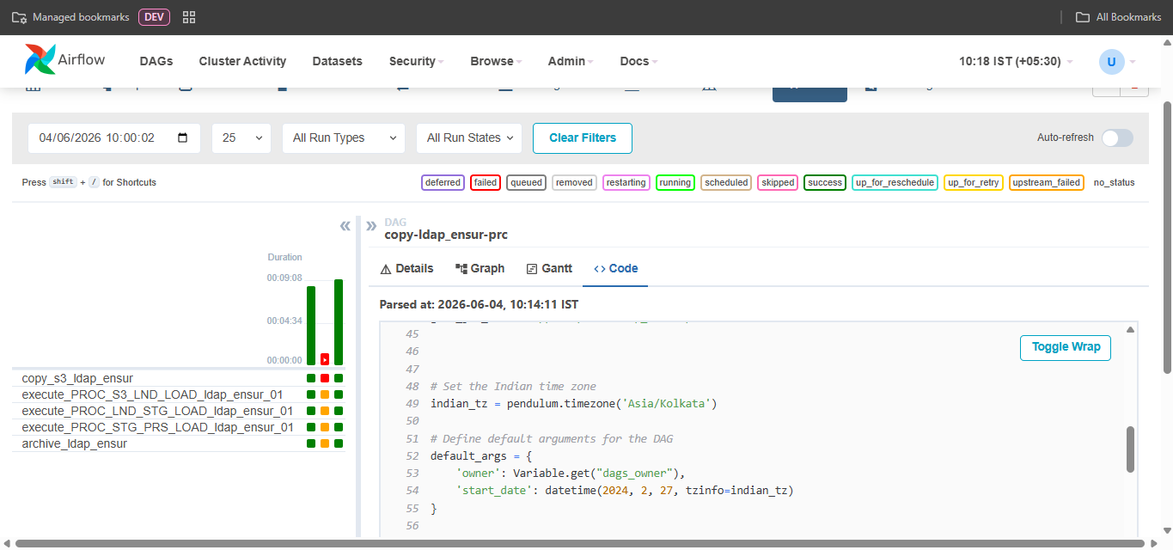Select the red failed square for copy_s3_ldap_ensur
The width and height of the screenshot is (1173, 550).
click(325, 378)
